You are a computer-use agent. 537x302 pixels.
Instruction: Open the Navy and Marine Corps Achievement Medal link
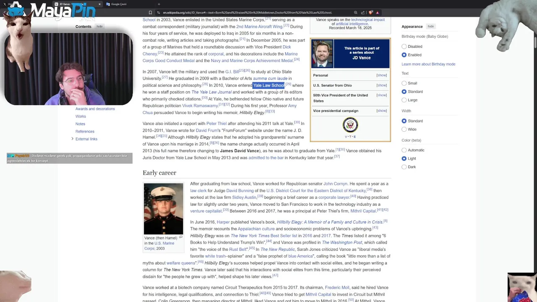tap(252, 61)
